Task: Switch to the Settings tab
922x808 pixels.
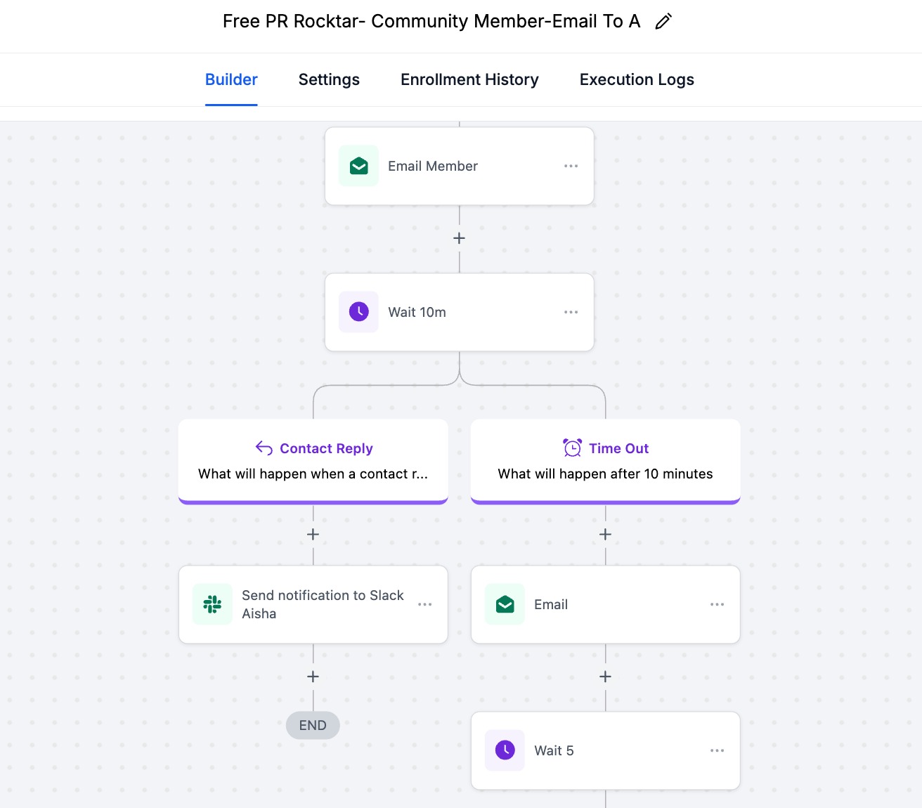Action: 329,80
